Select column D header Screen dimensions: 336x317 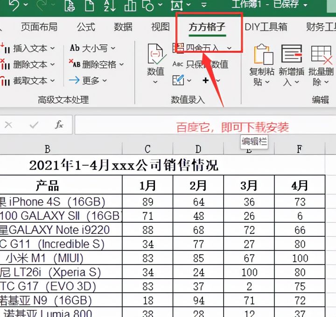pos(198,149)
